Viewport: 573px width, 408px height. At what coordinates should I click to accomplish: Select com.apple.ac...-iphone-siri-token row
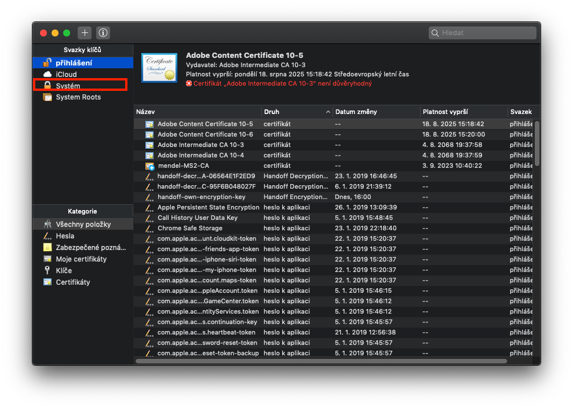333,259
